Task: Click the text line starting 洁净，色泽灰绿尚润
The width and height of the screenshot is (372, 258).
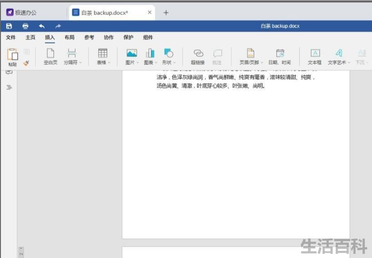Action: [x=236, y=77]
